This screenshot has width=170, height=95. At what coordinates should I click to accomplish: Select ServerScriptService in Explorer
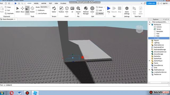(x=160, y=52)
